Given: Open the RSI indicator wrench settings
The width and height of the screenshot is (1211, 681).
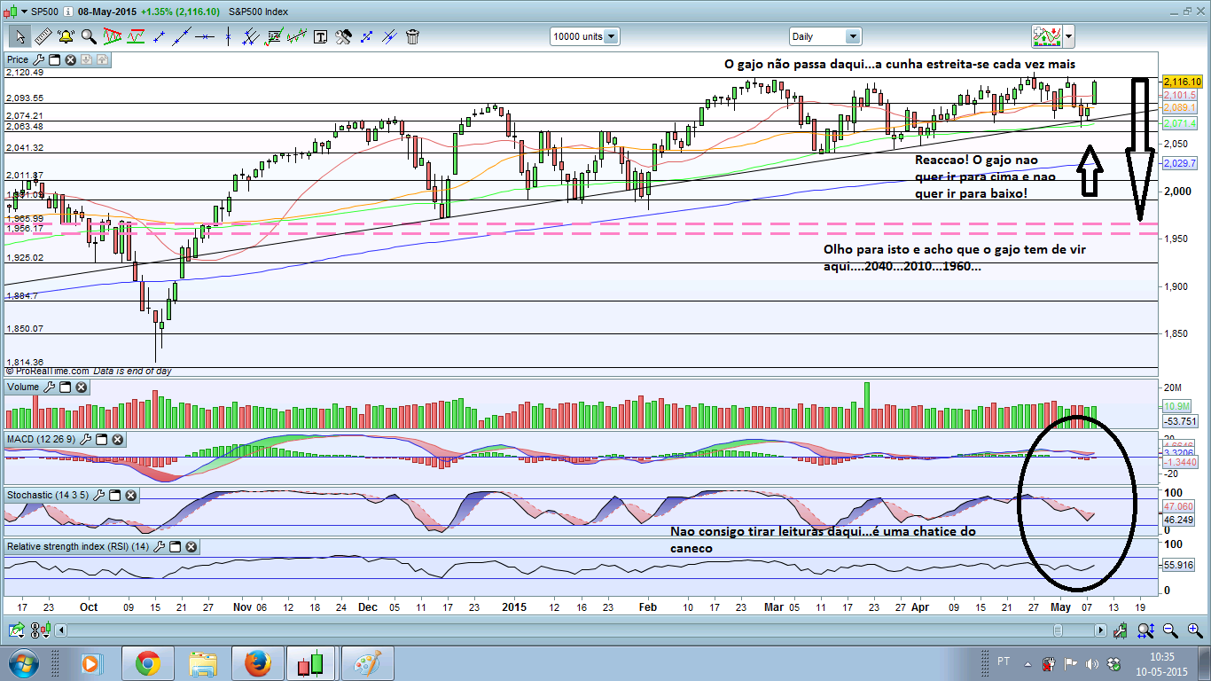Looking at the screenshot, I should click(159, 546).
